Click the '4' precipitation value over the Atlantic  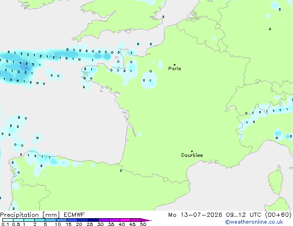click(x=20, y=63)
